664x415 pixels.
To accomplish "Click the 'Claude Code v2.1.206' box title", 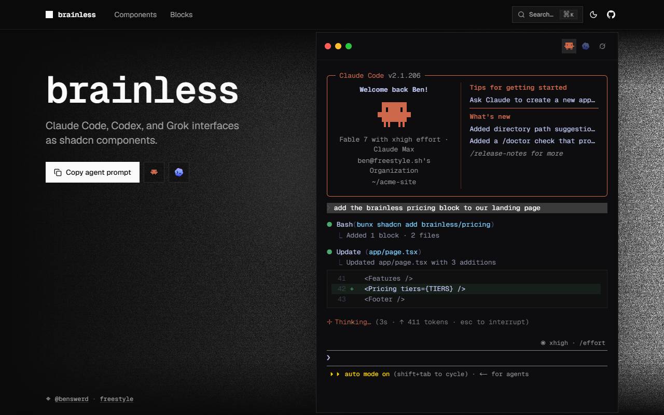I will (x=380, y=76).
